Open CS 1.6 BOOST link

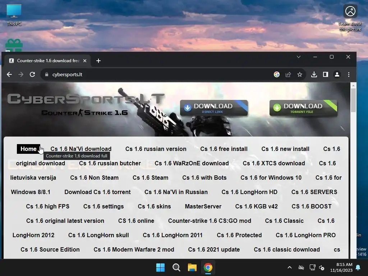[312, 206]
